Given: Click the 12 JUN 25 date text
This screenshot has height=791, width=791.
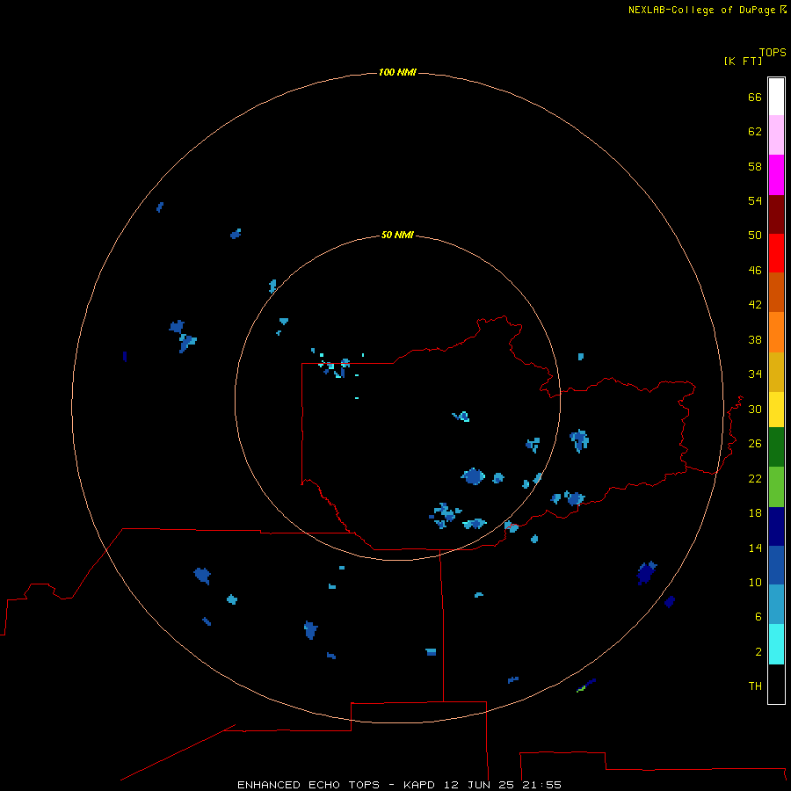Looking at the screenshot, I should 481,785.
